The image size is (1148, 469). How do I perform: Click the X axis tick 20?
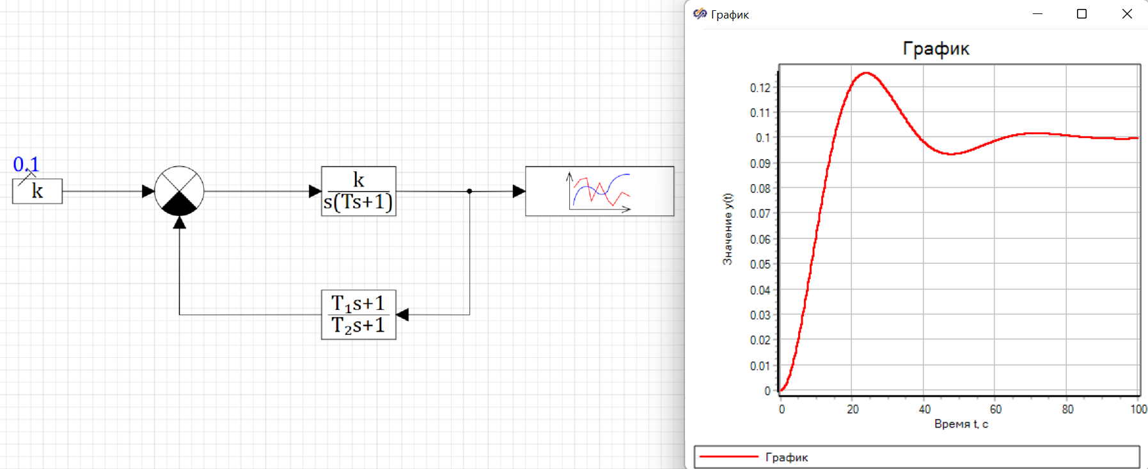click(853, 409)
